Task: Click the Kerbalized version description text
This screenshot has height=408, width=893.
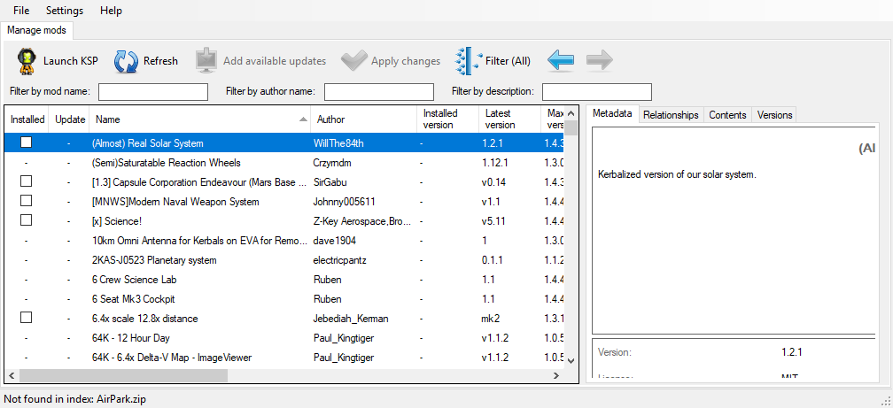Action: click(677, 174)
